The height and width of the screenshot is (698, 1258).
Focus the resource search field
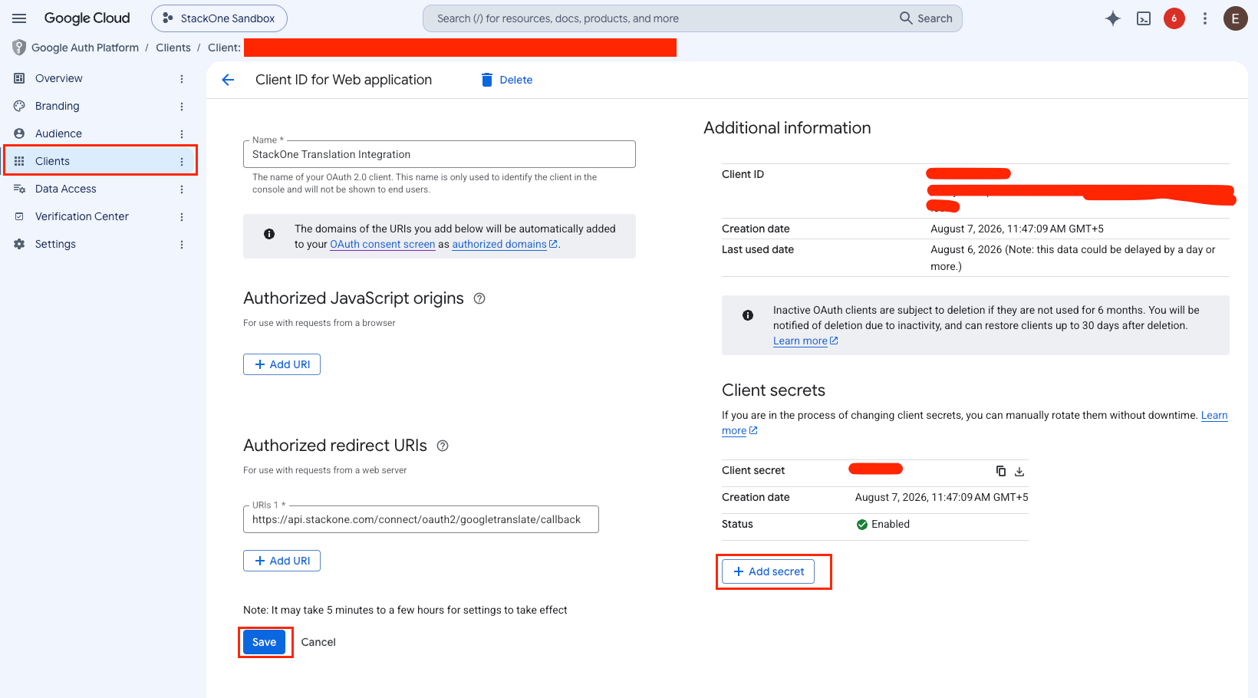pos(660,18)
